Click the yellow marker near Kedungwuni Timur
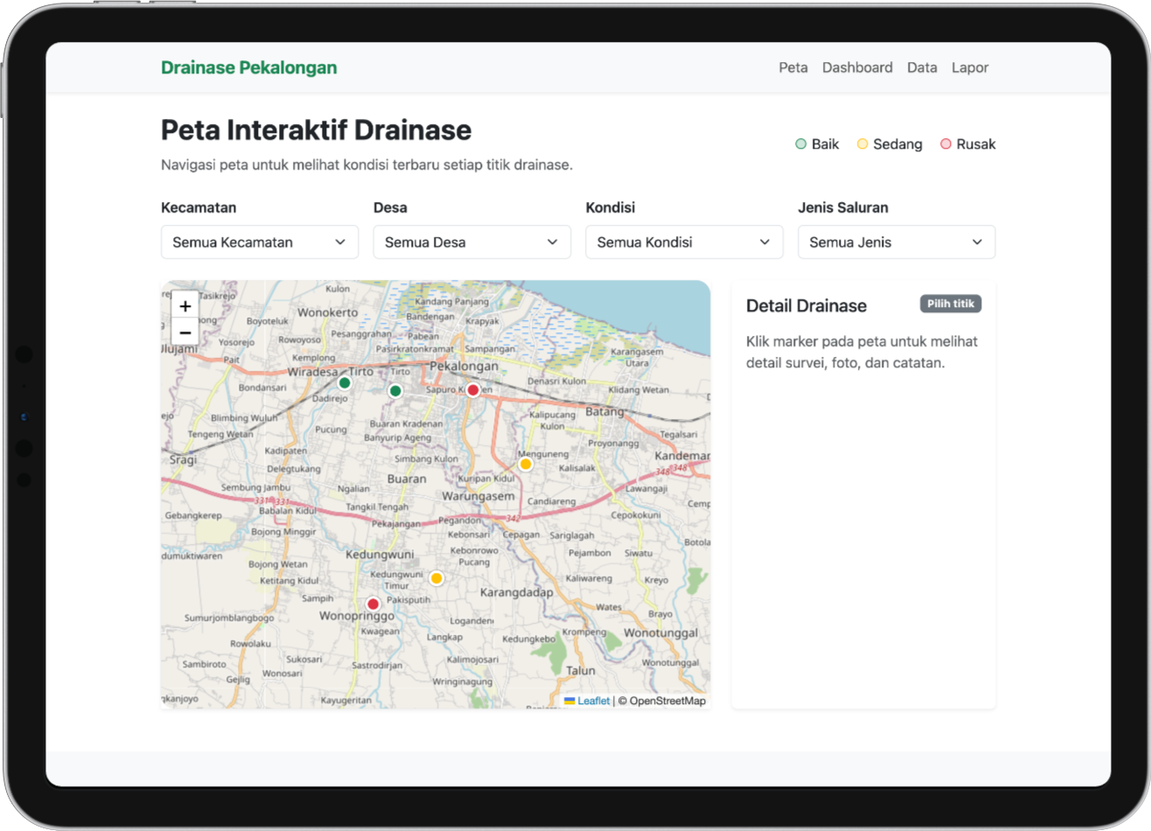The image size is (1151, 831). [x=436, y=577]
